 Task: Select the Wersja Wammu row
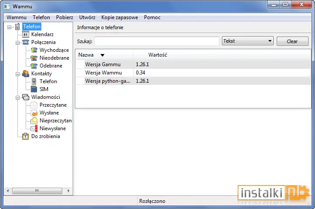[x=193, y=73]
